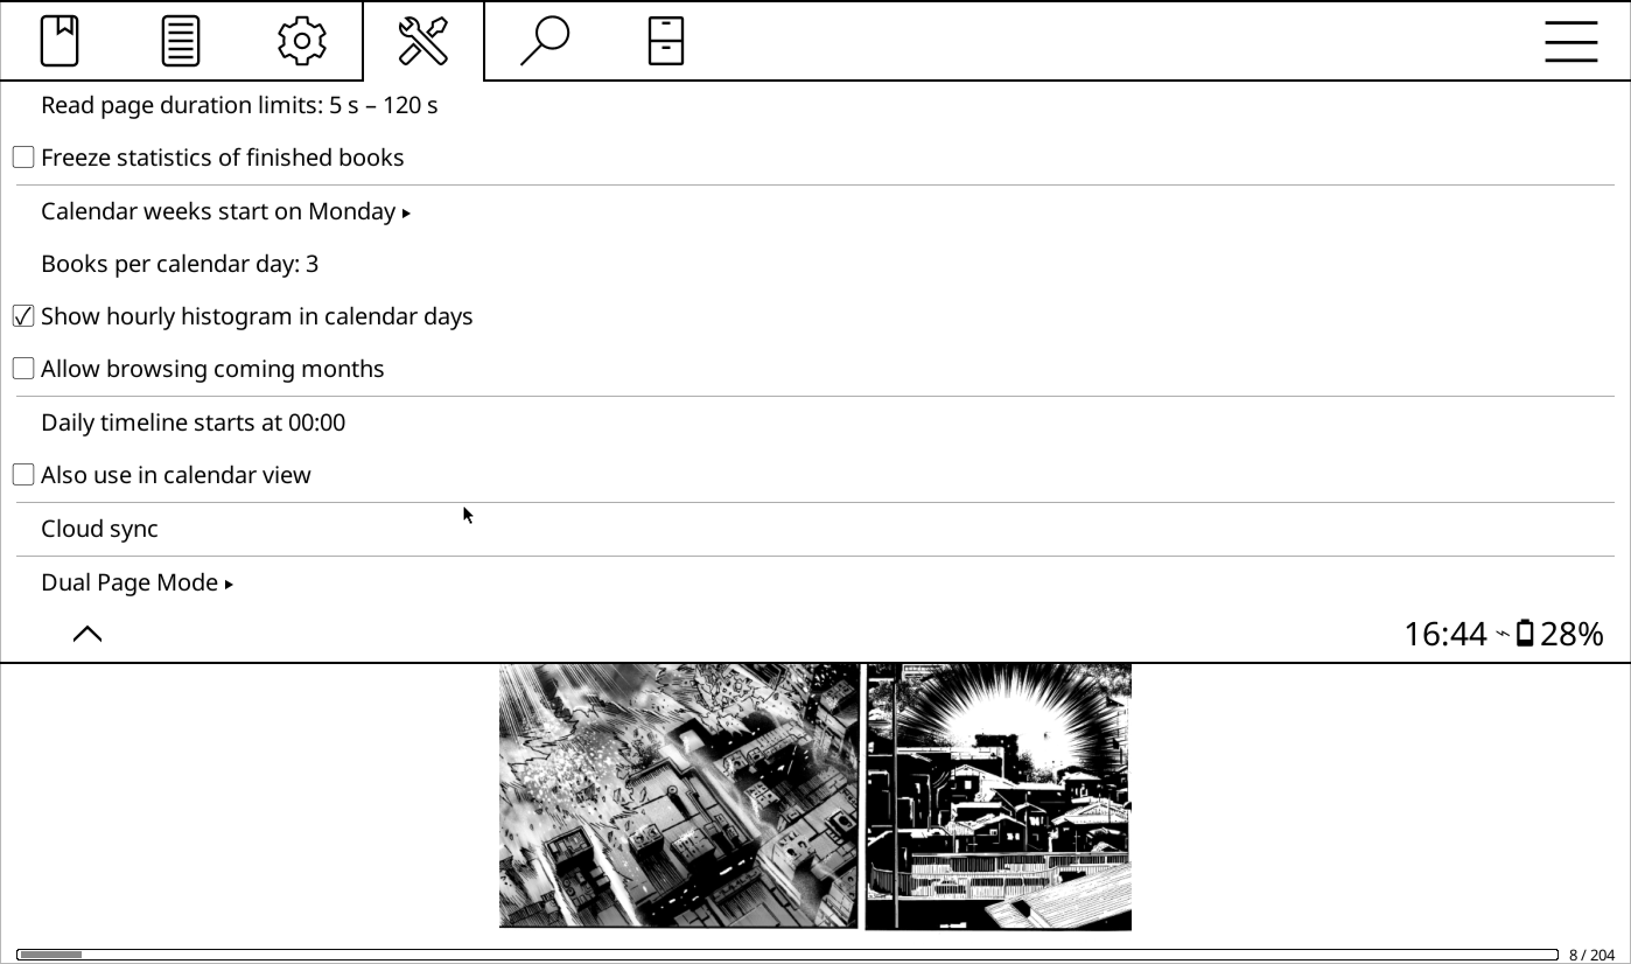Screen dimensions: 1631x964
Task: Click the page progress bar at bottom
Action: tap(787, 954)
